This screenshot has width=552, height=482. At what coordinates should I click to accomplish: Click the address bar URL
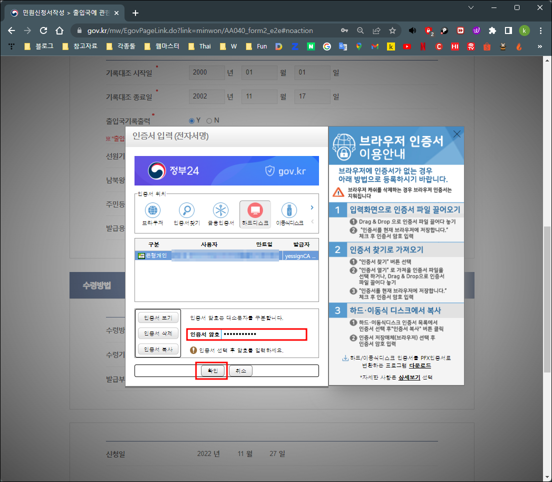pos(200,30)
